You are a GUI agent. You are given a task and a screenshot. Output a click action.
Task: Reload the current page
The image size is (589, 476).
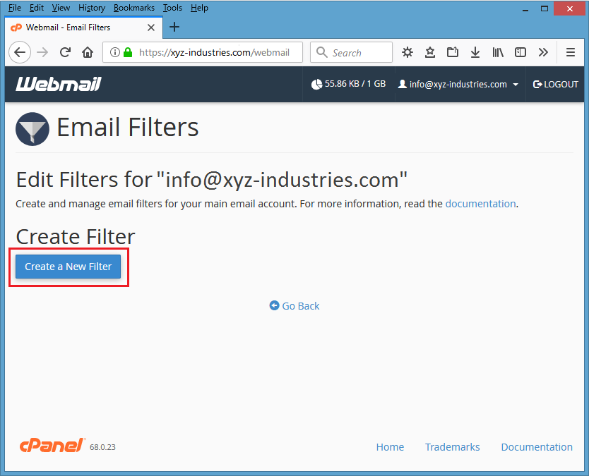tap(65, 52)
